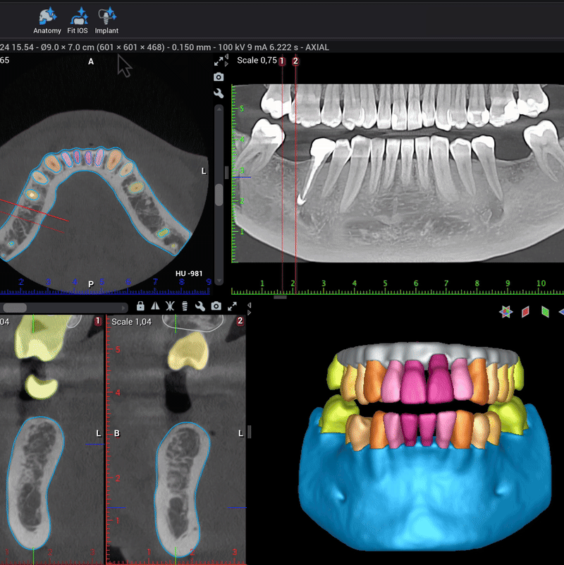Open cross-section wrench settings
This screenshot has width=564, height=565.
[x=200, y=306]
